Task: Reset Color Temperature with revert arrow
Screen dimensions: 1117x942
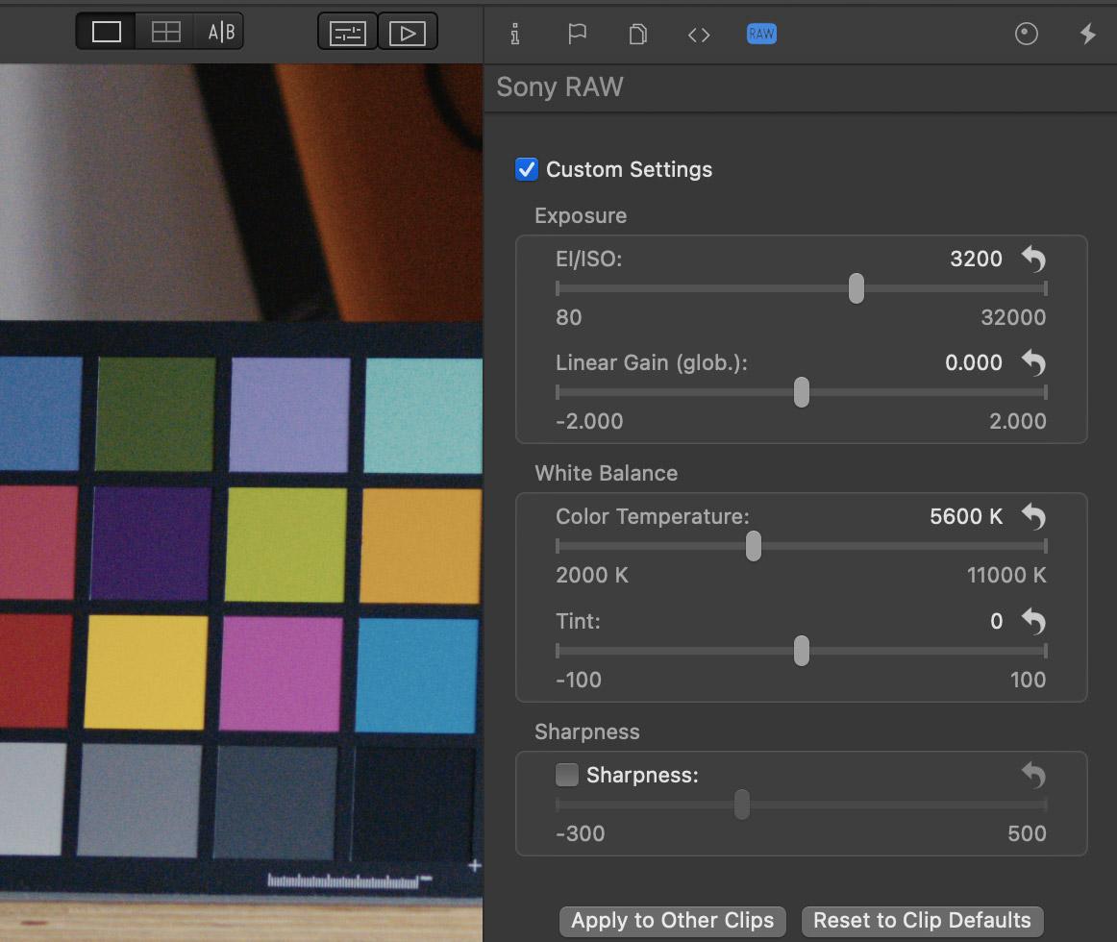Action: (x=1033, y=516)
